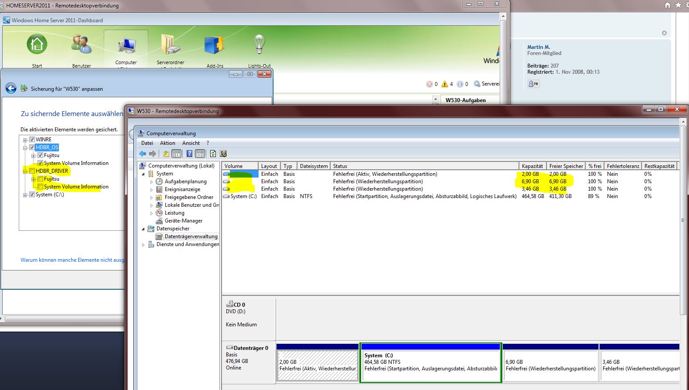Open the 'Warum können manche Elemente' help link
The height and width of the screenshot is (390, 689).
point(72,260)
